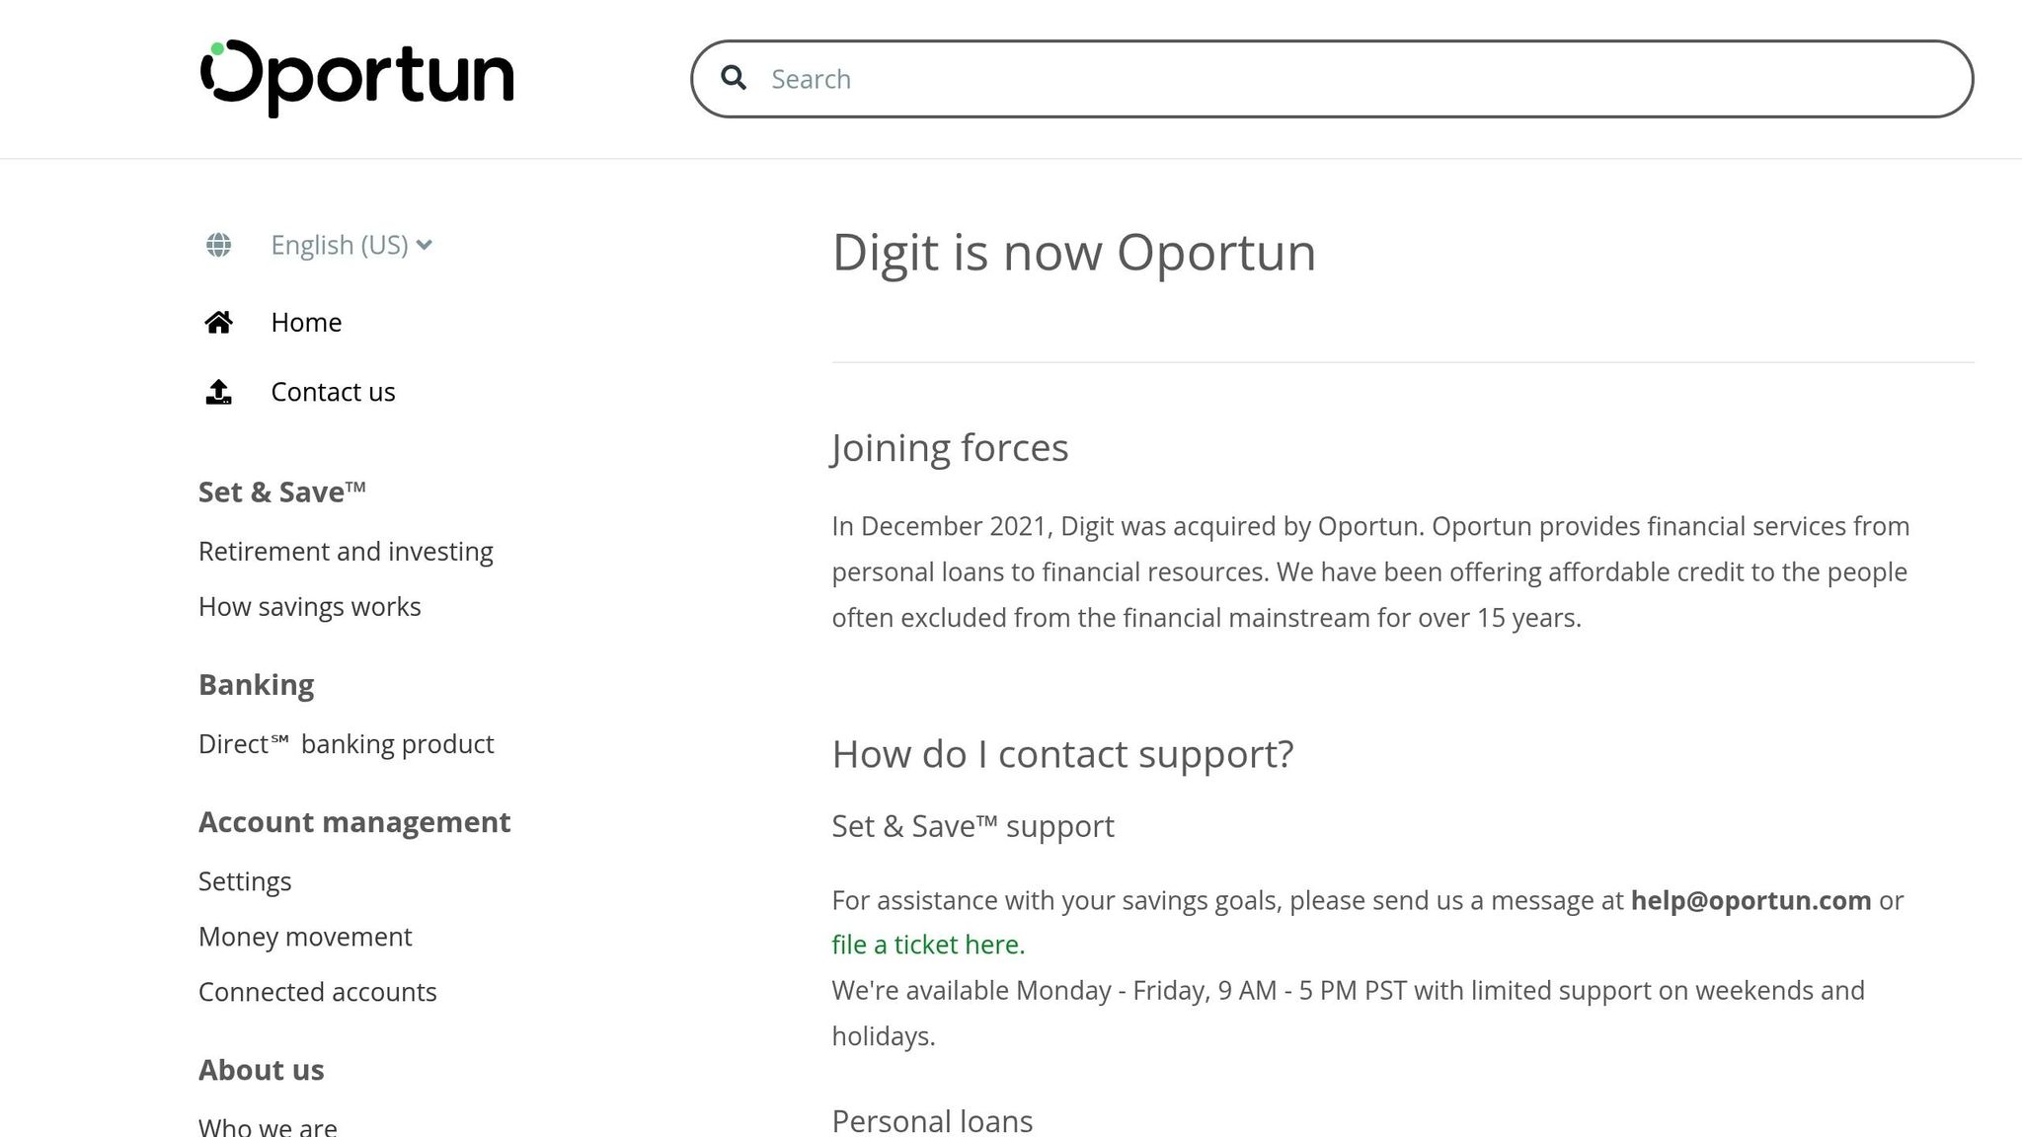The height and width of the screenshot is (1137, 2022).
Task: Open the English (US) language dropdown
Action: point(351,245)
